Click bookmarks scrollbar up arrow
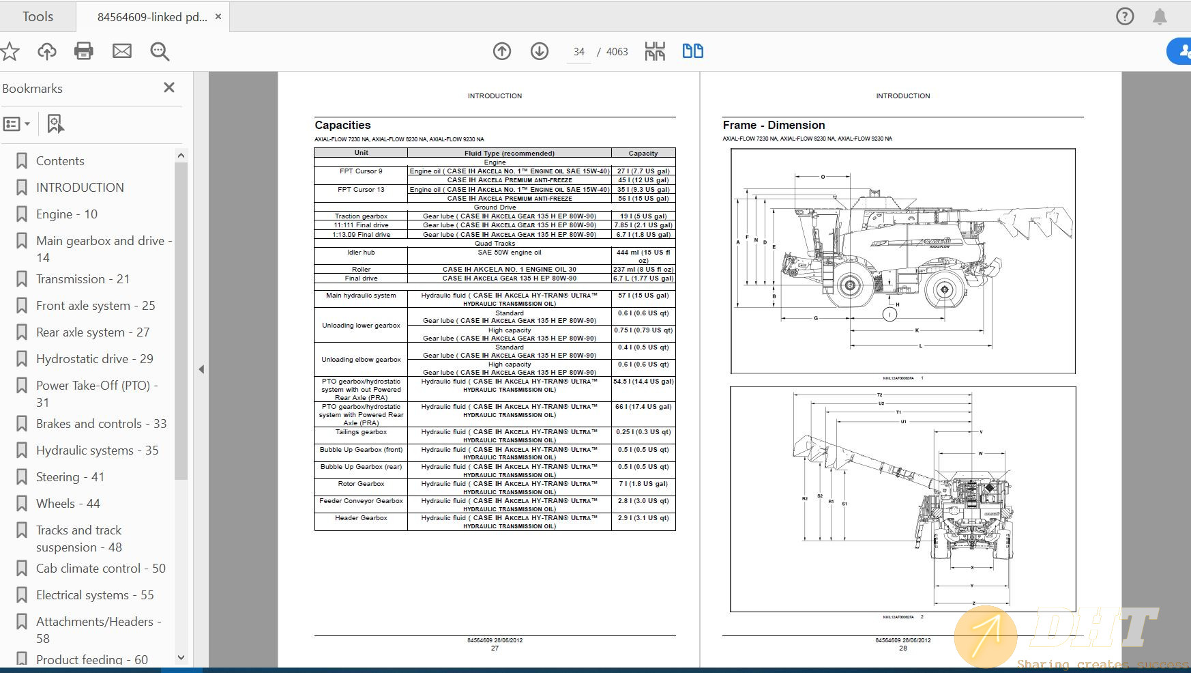Image resolution: width=1191 pixels, height=673 pixels. [x=181, y=156]
